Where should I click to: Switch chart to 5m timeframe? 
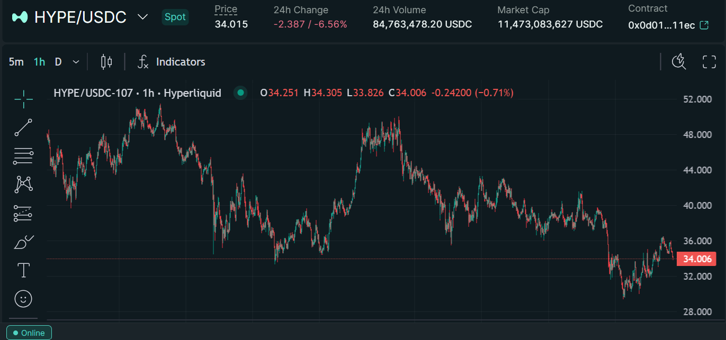16,62
